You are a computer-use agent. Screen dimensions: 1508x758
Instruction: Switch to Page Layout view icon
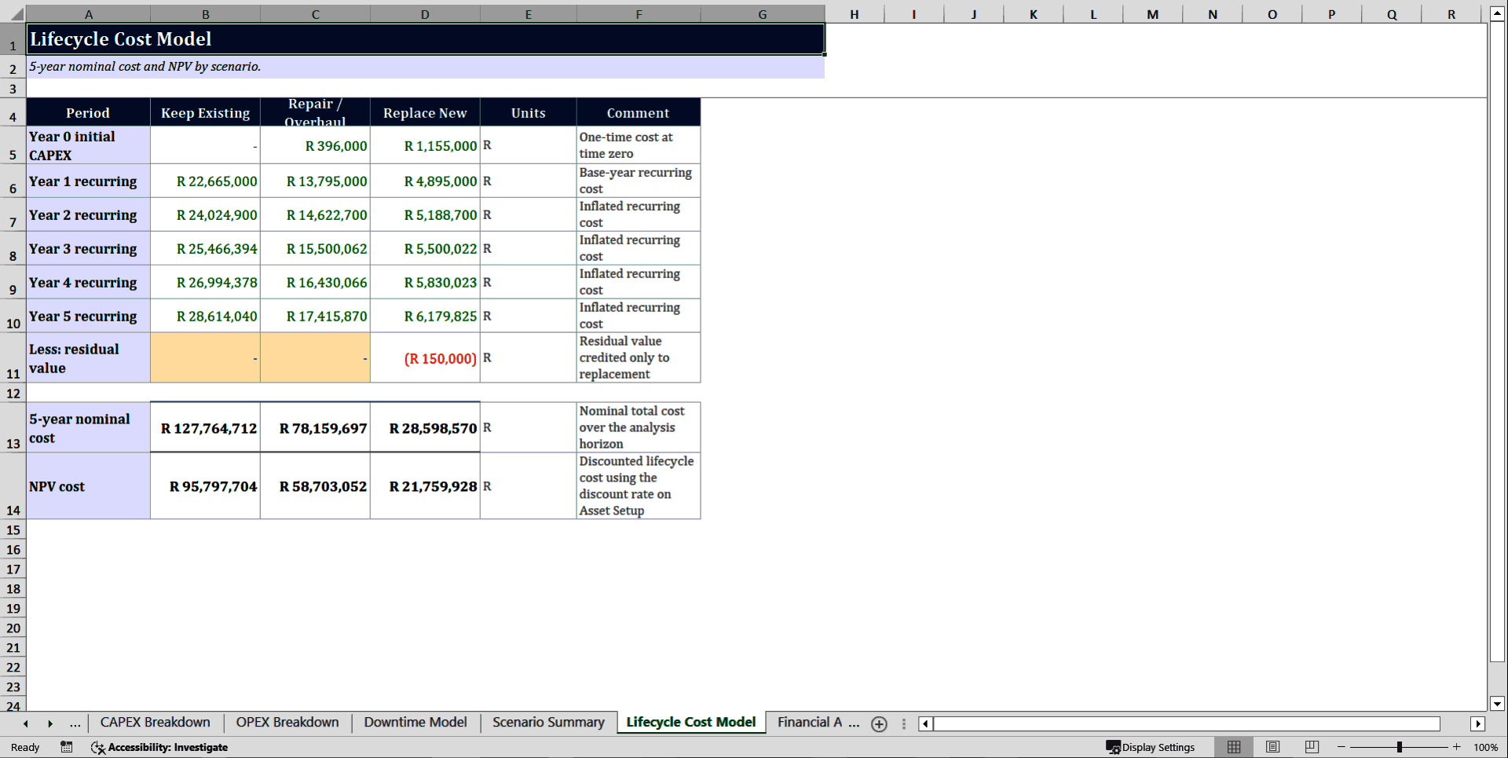pos(1272,747)
